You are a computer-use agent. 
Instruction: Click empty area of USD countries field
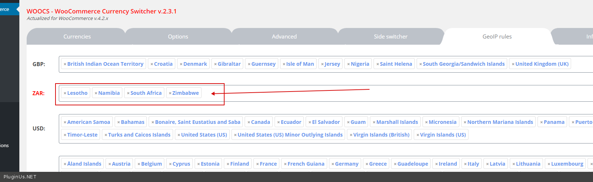[x=529, y=135]
